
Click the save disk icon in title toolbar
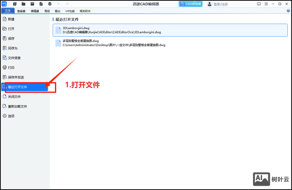click(32, 4)
